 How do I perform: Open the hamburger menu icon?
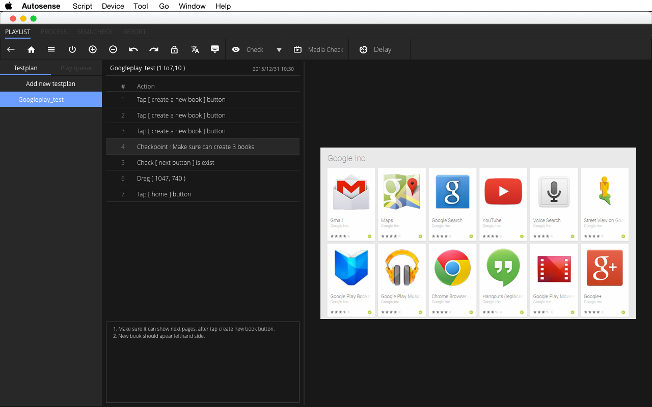(51, 49)
